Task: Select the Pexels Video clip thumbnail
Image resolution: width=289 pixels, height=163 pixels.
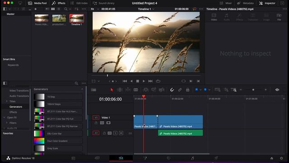Action: [42, 19]
